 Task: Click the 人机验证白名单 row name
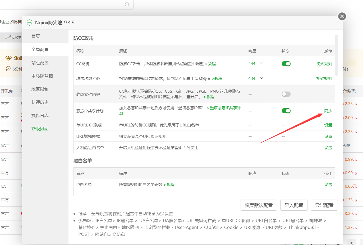click(x=90, y=148)
